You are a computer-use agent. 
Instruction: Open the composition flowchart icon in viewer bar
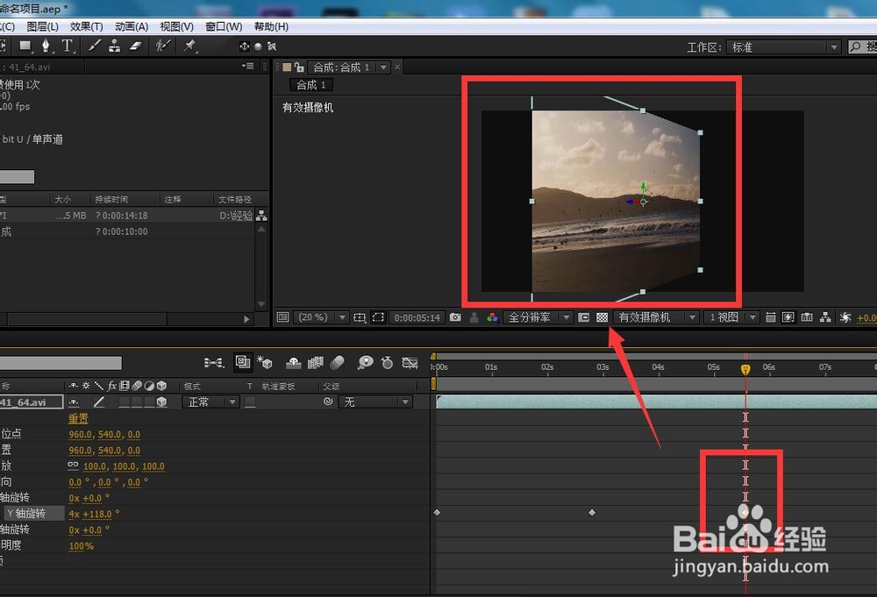tap(825, 317)
